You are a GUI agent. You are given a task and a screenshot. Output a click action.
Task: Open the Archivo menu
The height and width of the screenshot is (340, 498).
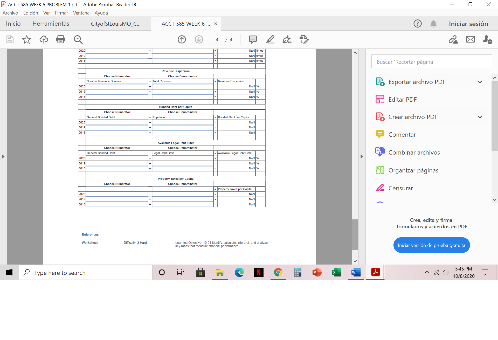[10, 13]
